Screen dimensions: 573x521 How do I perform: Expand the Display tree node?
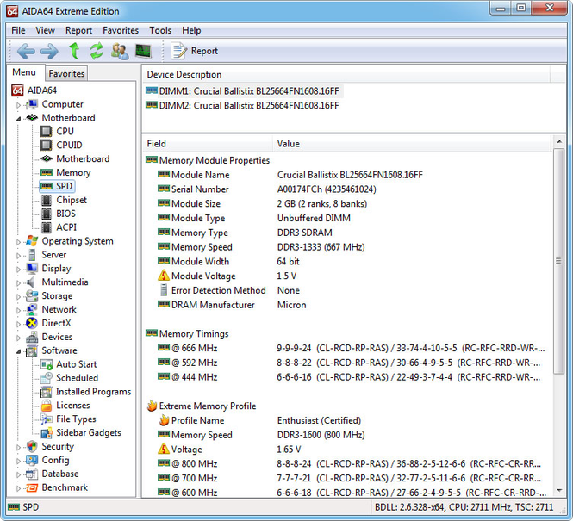pos(18,270)
